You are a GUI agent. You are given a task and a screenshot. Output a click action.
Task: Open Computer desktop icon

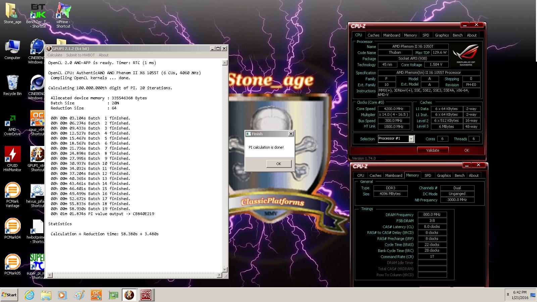tap(12, 50)
